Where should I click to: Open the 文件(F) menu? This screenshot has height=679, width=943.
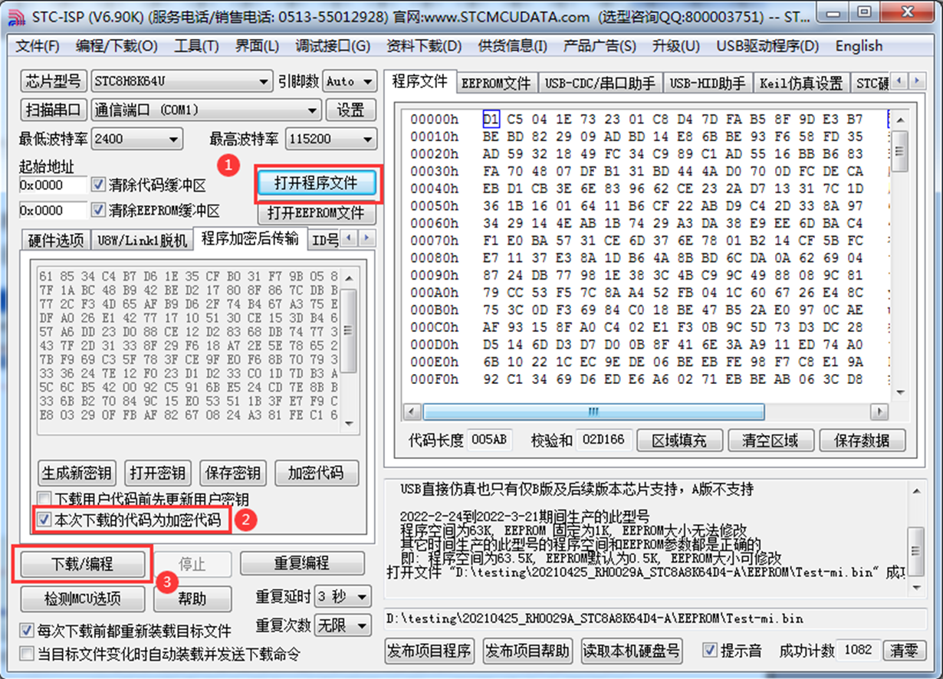click(38, 46)
